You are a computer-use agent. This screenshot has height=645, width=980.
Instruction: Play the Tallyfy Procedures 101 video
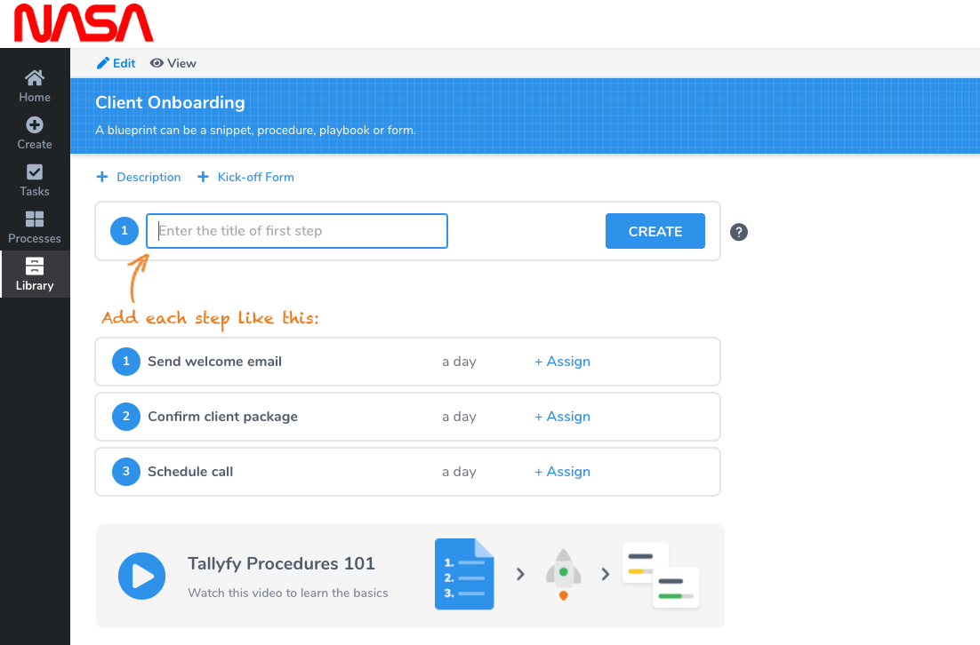(x=141, y=577)
